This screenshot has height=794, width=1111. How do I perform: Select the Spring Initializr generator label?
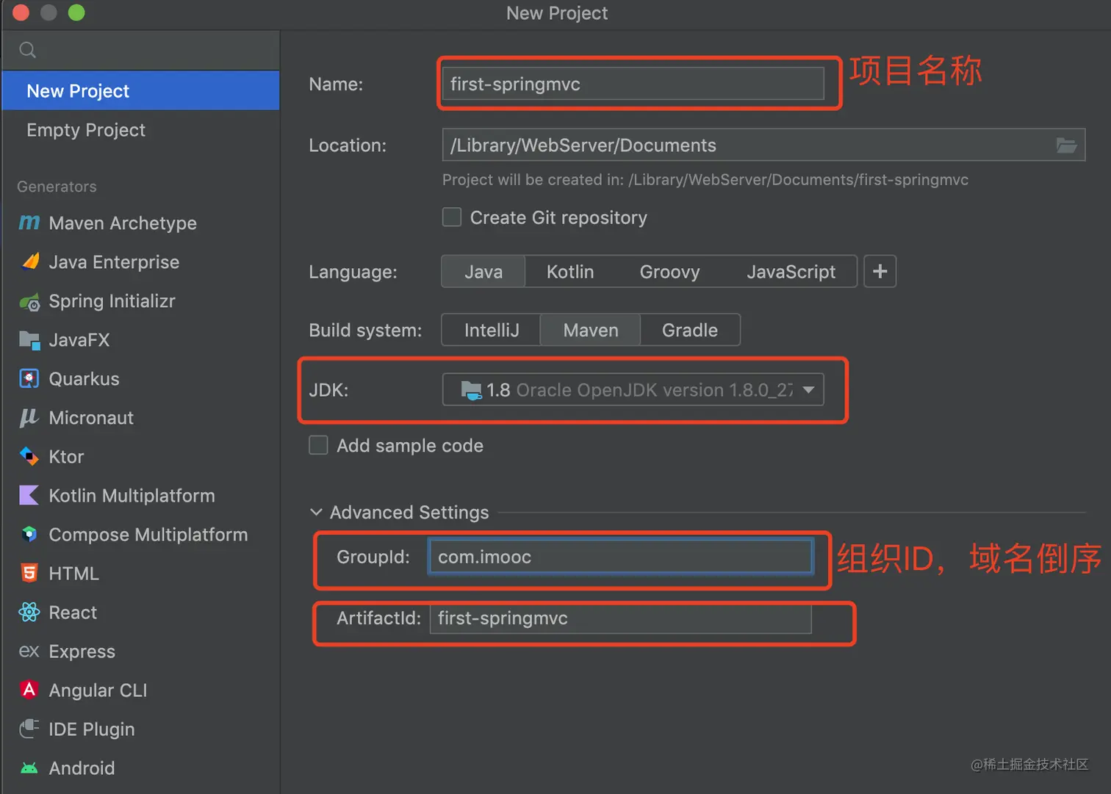112,301
